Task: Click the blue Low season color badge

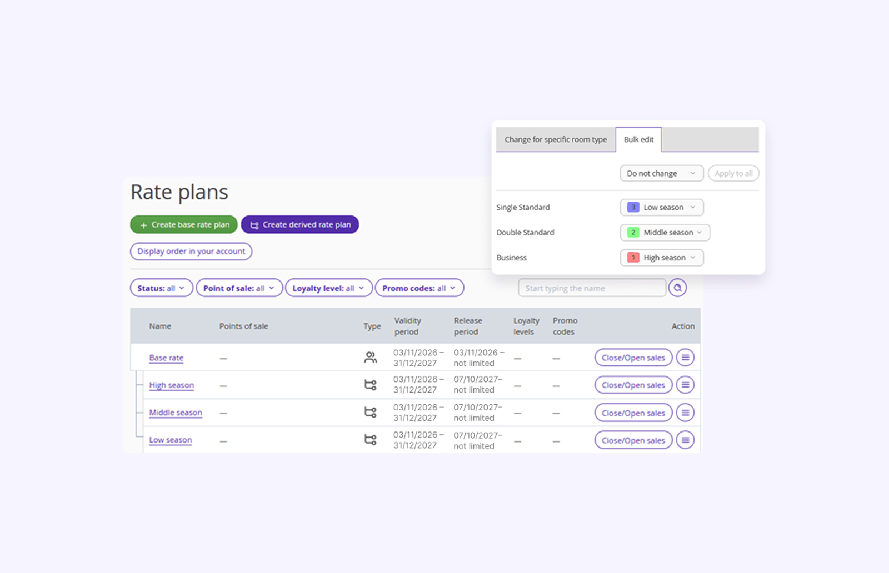Action: (x=633, y=207)
